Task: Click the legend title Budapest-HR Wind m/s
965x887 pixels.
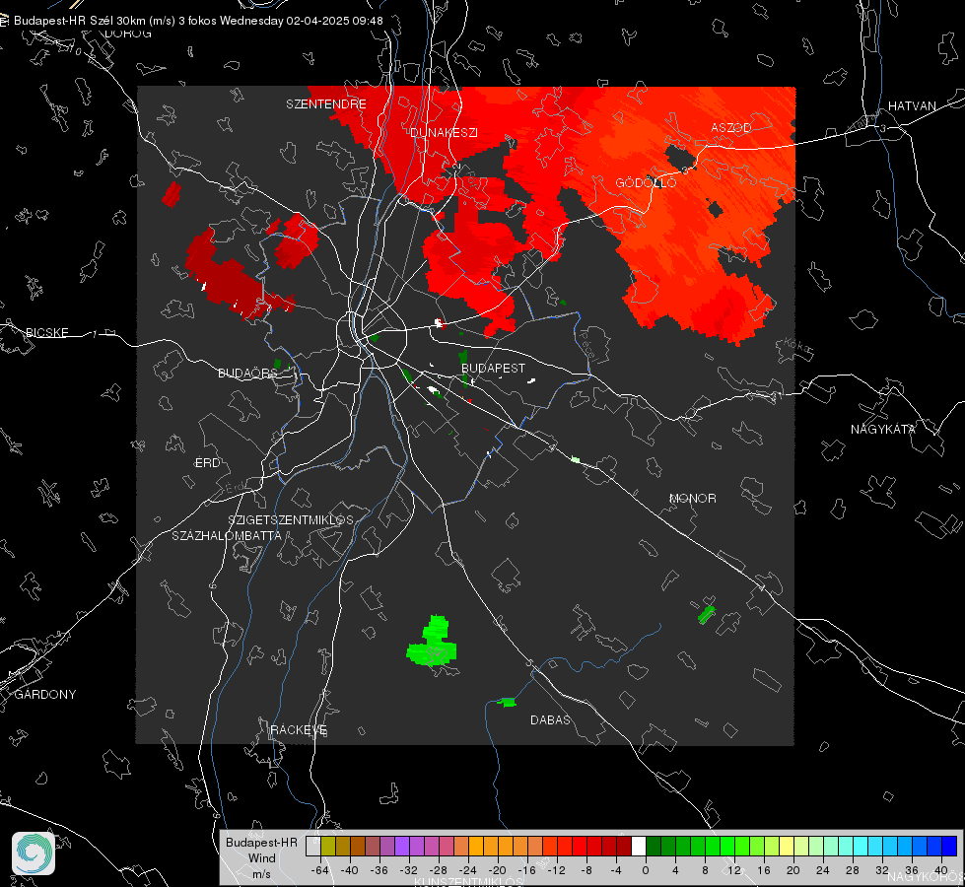Action: (261, 858)
